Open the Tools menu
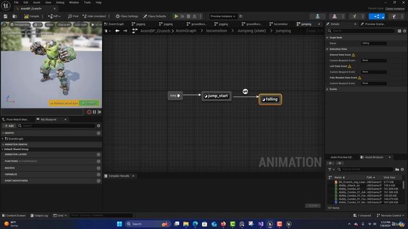408x229 pixels. coord(87,3)
